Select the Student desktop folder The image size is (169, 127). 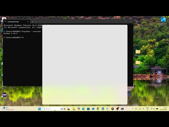138,53
